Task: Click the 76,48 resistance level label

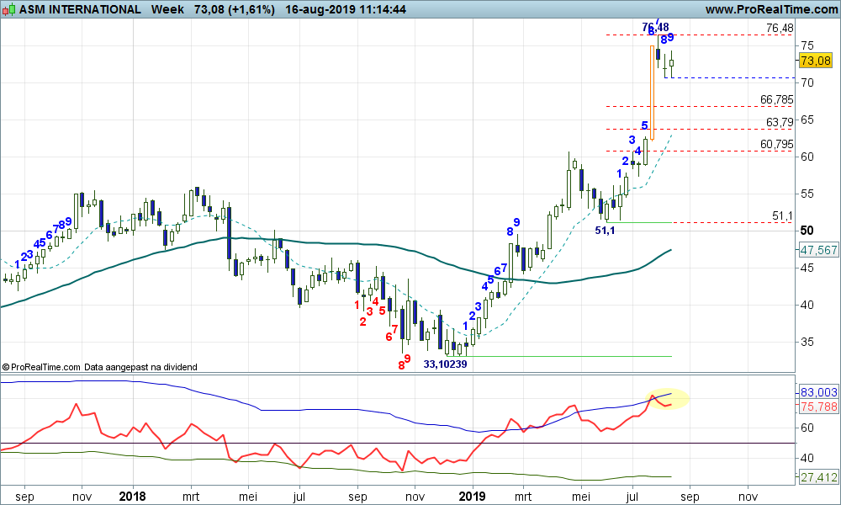Action: click(x=780, y=29)
